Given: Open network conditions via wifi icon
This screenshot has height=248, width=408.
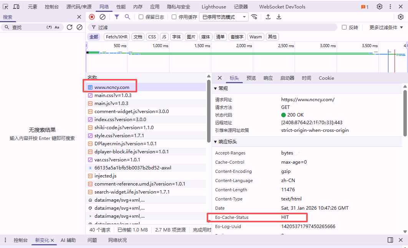Looking at the screenshot, I should [254, 17].
